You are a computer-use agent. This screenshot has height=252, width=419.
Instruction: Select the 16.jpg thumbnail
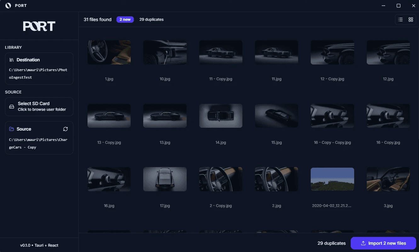point(109,179)
